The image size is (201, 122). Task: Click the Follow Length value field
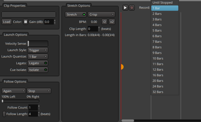(33, 114)
